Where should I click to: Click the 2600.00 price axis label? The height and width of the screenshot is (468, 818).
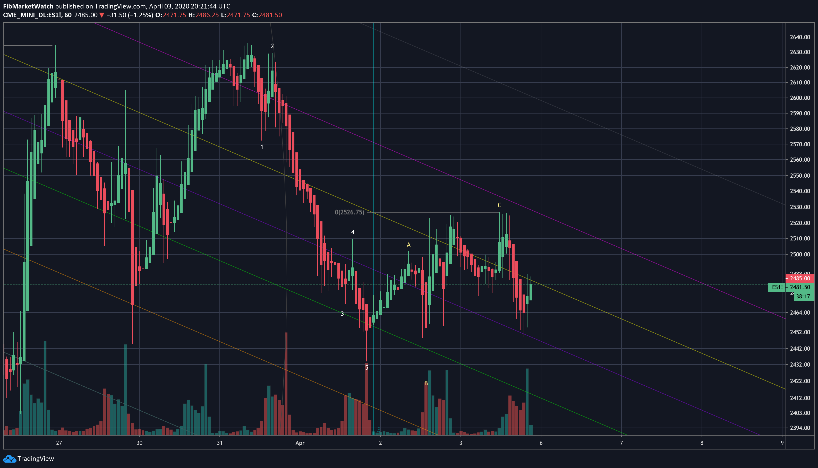[x=800, y=98]
